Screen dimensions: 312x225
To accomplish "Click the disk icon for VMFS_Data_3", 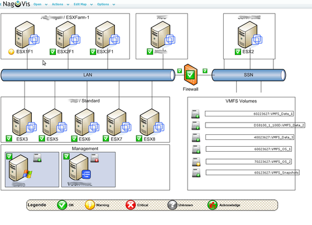I will click(196, 138).
